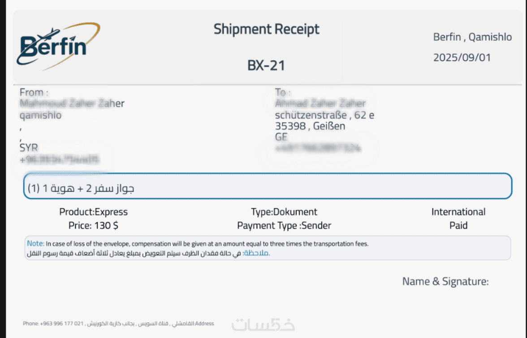The width and height of the screenshot is (527, 338).
Task: Click the Paid status text
Action: point(458,225)
